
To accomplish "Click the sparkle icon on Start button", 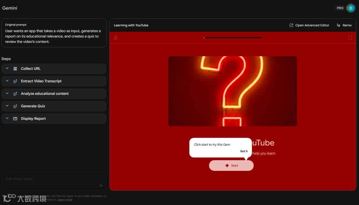I will (227, 166).
